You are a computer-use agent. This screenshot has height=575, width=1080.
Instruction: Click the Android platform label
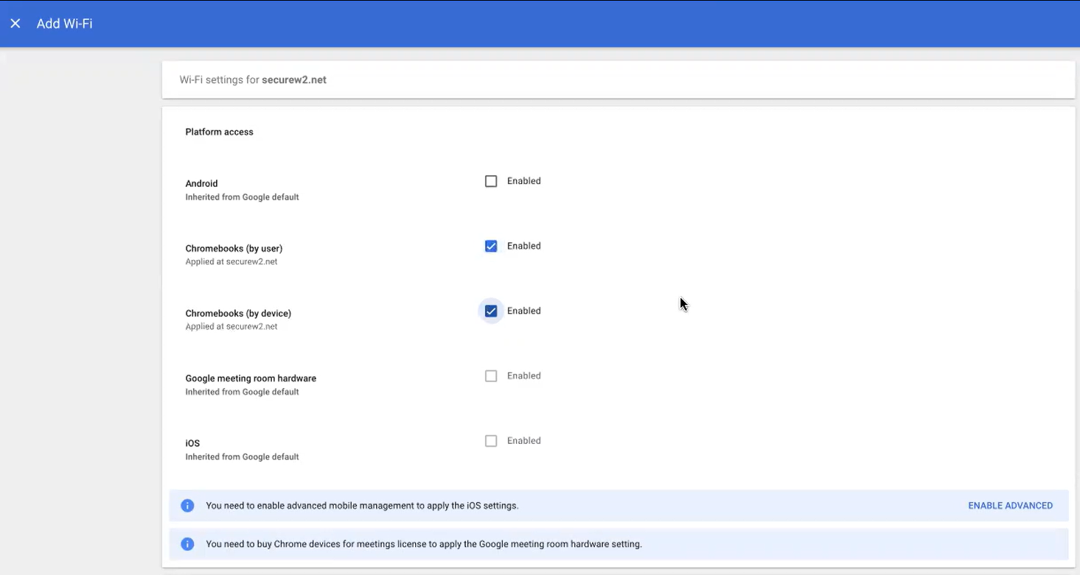pyautogui.click(x=201, y=183)
